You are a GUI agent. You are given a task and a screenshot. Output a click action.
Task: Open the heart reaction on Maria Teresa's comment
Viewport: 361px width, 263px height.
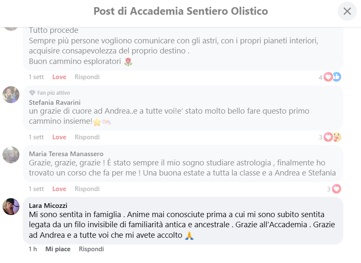(x=337, y=189)
